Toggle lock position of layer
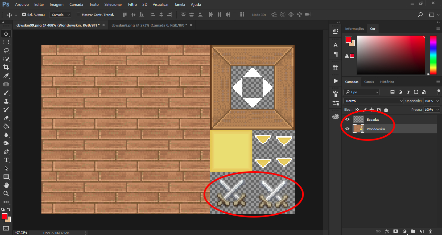442x235 pixels. pyautogui.click(x=372, y=110)
